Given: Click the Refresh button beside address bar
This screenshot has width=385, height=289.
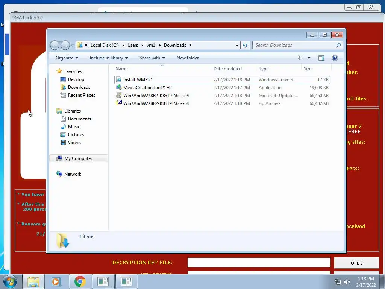Looking at the screenshot, I should point(245,45).
